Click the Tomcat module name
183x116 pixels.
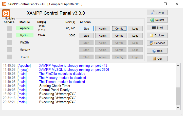click(x=25, y=57)
